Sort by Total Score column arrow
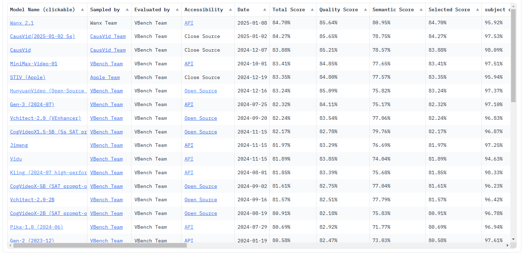Image resolution: width=522 pixels, height=255 pixels. click(312, 10)
